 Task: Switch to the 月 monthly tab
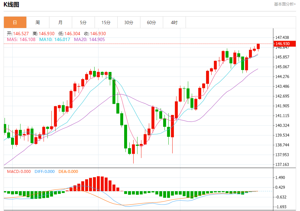click(x=61, y=22)
